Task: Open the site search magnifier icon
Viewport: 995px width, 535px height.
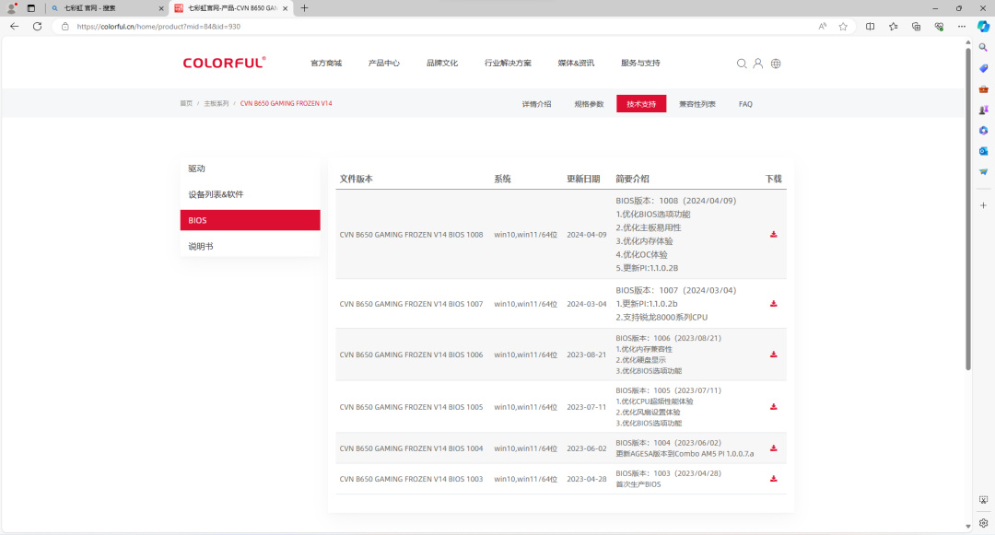Action: coord(741,64)
